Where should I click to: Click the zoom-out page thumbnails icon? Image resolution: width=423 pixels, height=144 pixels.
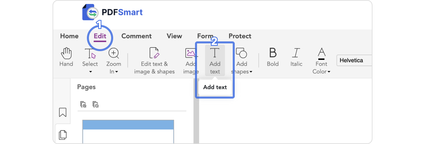click(x=96, y=105)
